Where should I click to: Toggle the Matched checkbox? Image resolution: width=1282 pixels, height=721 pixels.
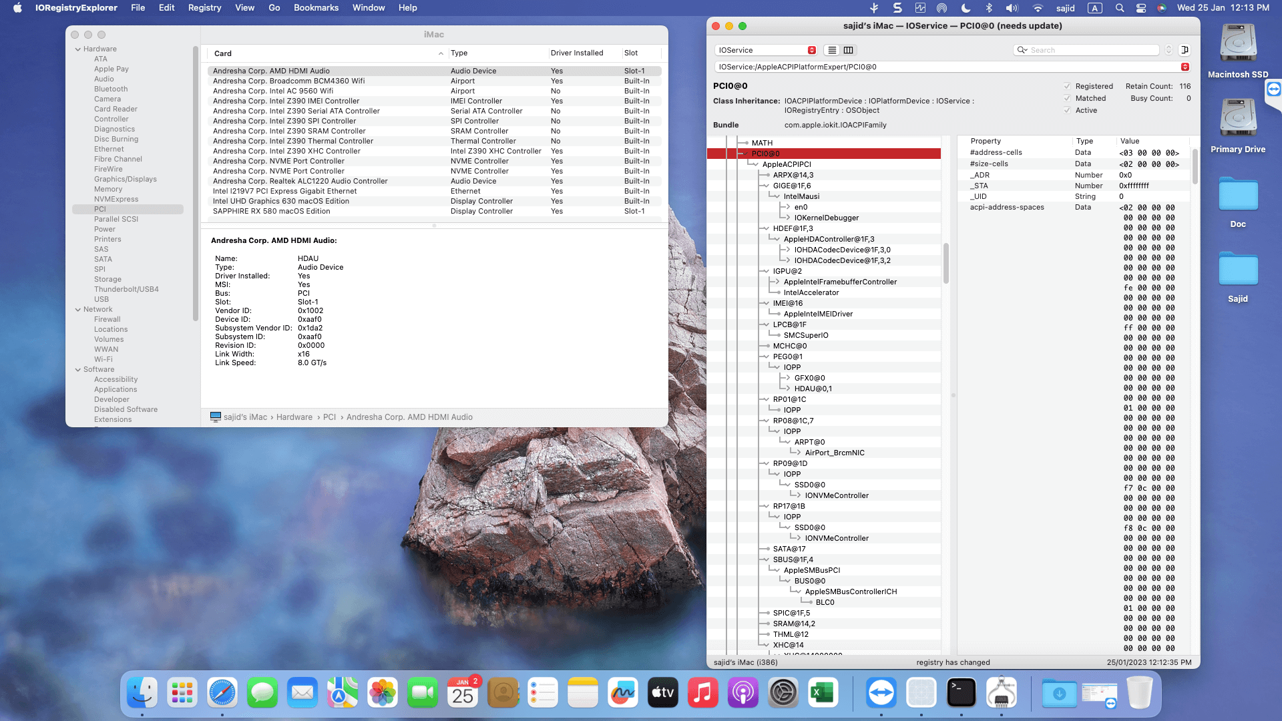[x=1067, y=98]
